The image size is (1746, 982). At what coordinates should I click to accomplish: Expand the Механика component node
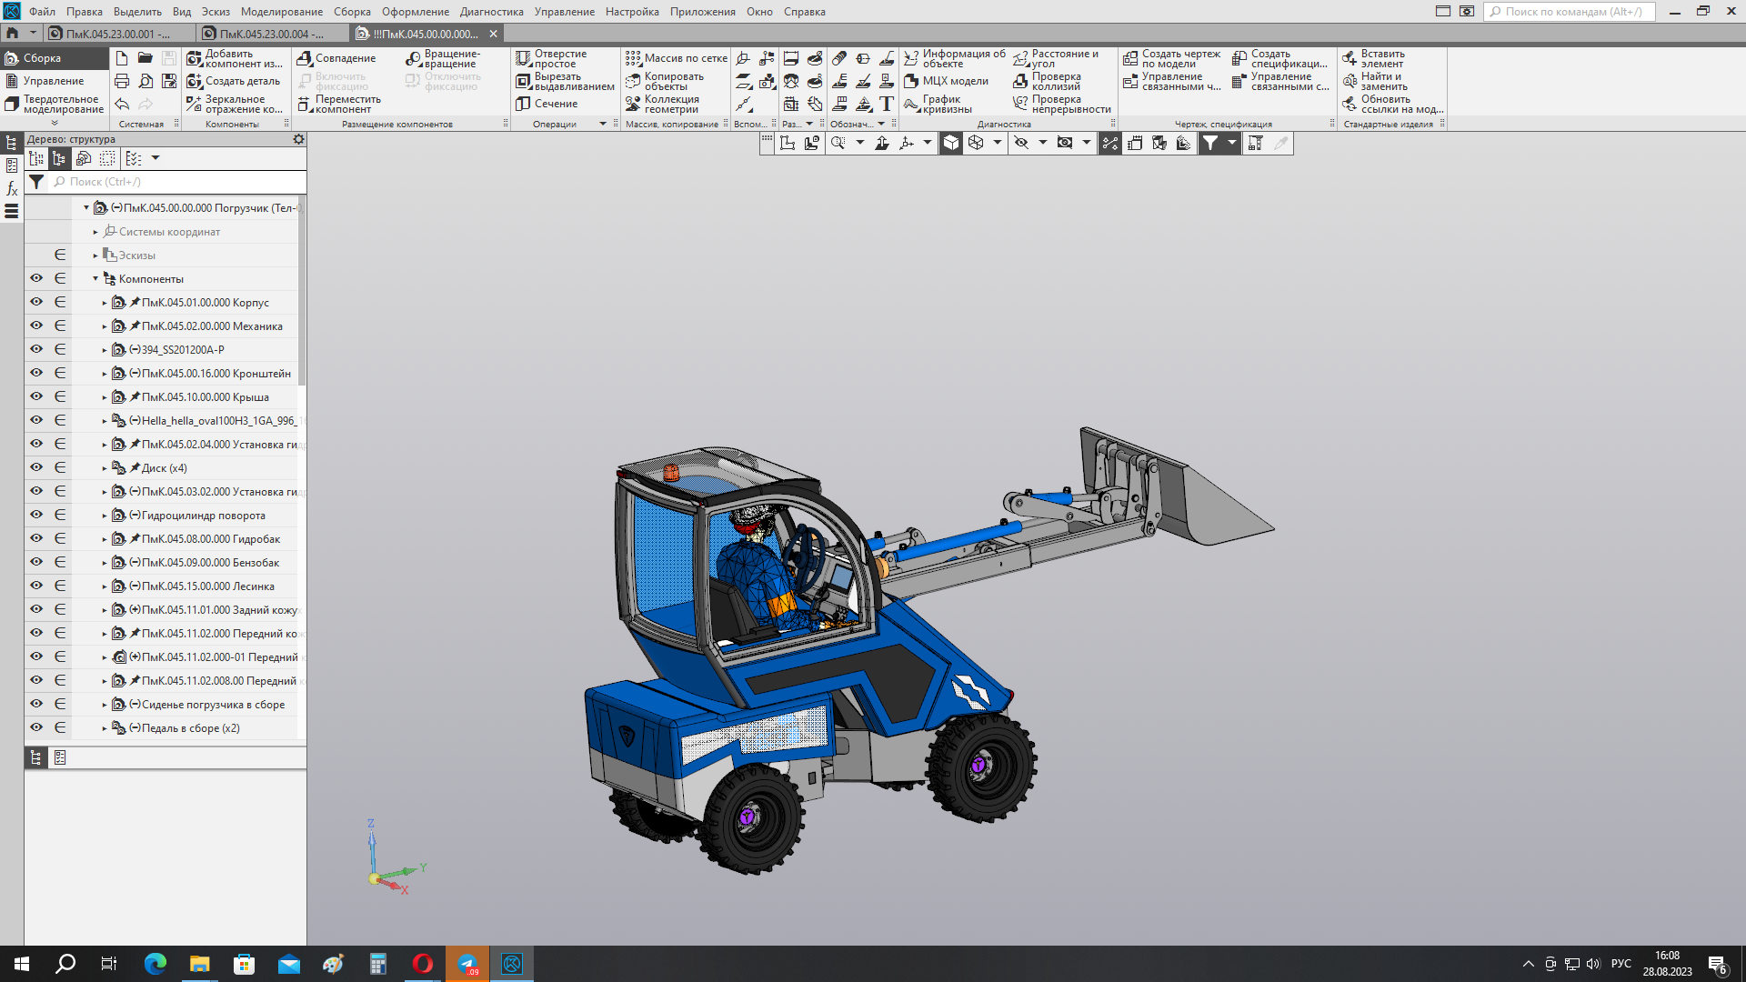pos(105,326)
